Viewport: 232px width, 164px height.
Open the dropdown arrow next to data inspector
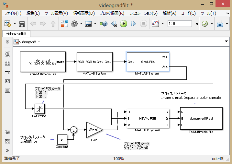tap(162, 24)
